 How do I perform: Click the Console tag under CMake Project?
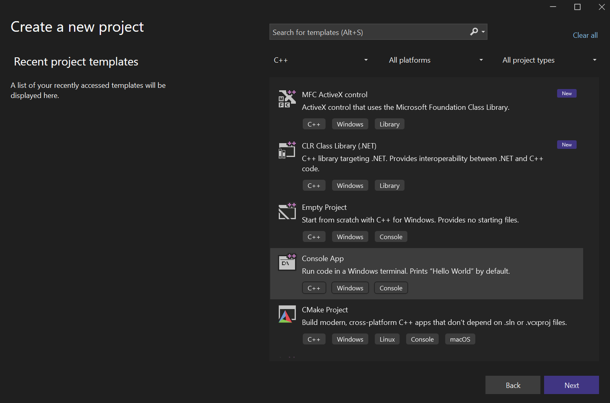point(422,339)
